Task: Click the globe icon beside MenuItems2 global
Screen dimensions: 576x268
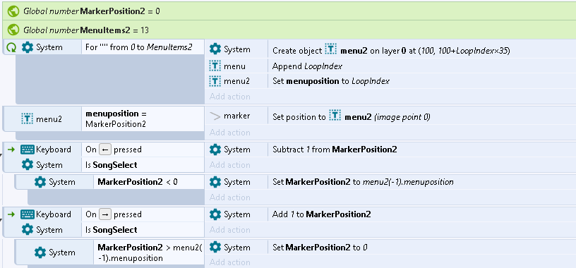Action: 13,30
